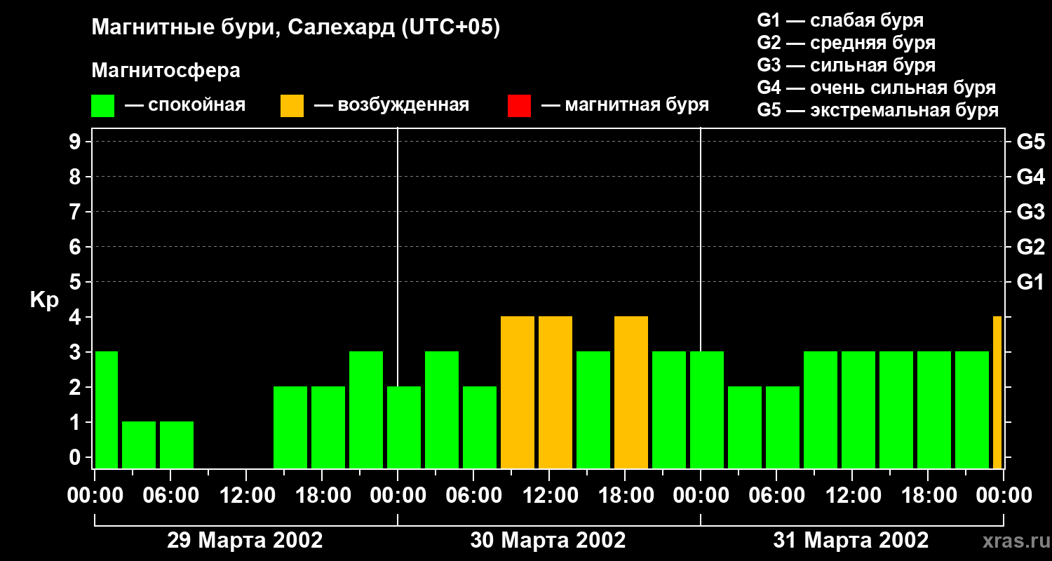The image size is (1052, 561).
Task: Click the 18:00 time label for 30 Марта
Action: (625, 496)
